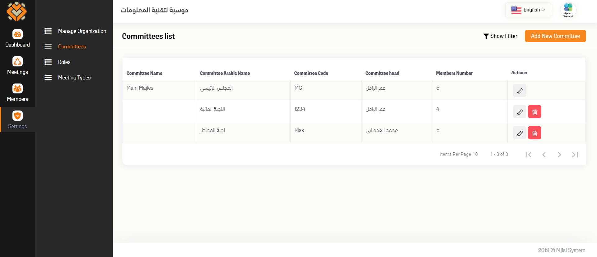Click the orange app logo
This screenshot has height=257, width=597.
17,11
